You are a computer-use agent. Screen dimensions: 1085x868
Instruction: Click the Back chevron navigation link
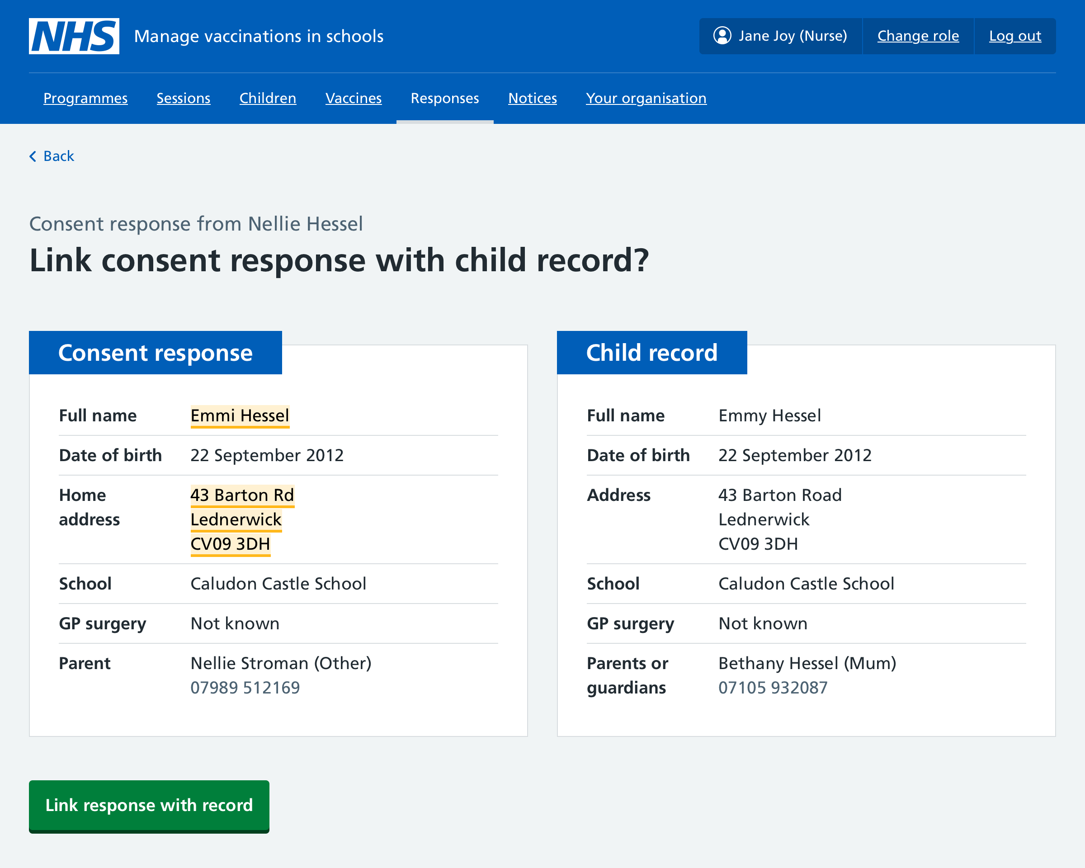point(51,155)
